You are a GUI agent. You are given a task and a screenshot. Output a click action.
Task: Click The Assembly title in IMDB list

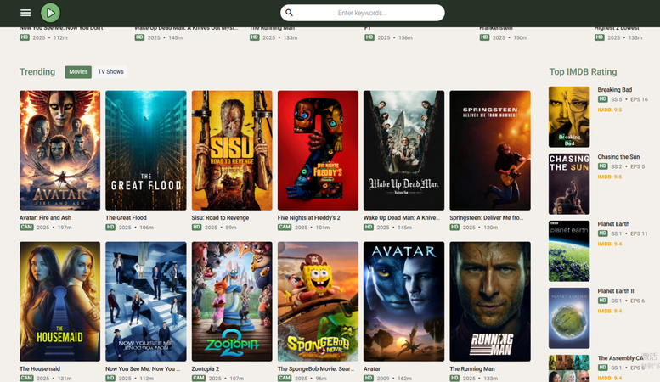pos(620,358)
